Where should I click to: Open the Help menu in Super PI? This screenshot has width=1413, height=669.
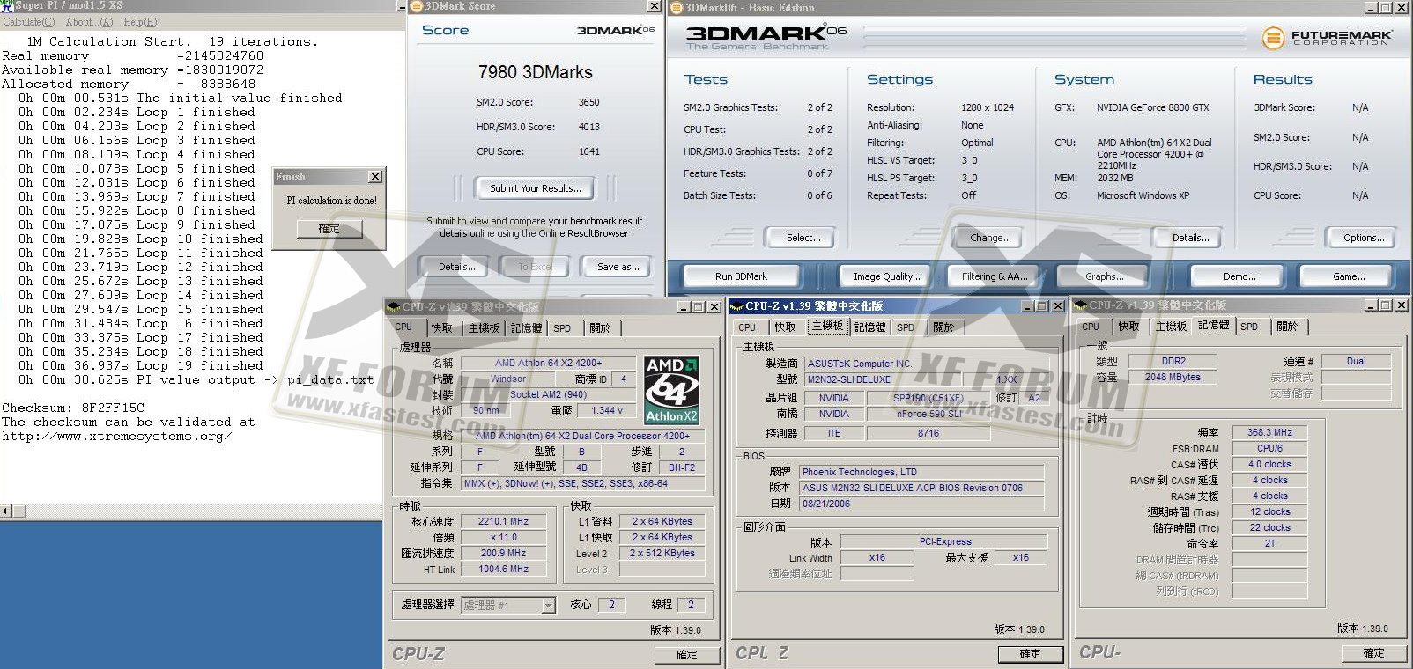point(140,22)
